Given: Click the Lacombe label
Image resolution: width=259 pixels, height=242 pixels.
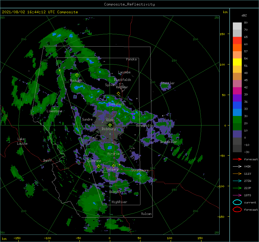Looking at the screenshot, I should (x=124, y=72).
